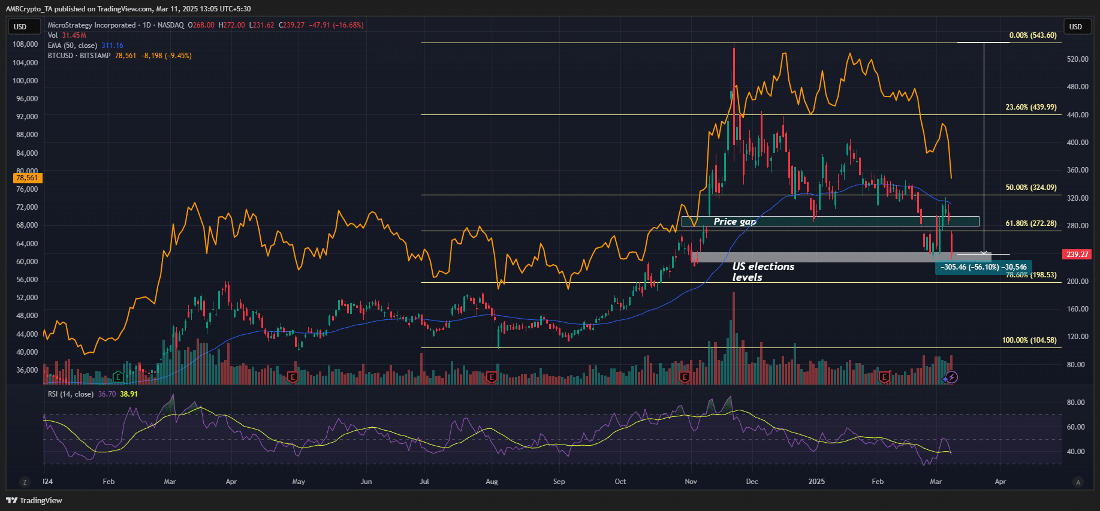Click the Oct label on time axis

pos(620,482)
